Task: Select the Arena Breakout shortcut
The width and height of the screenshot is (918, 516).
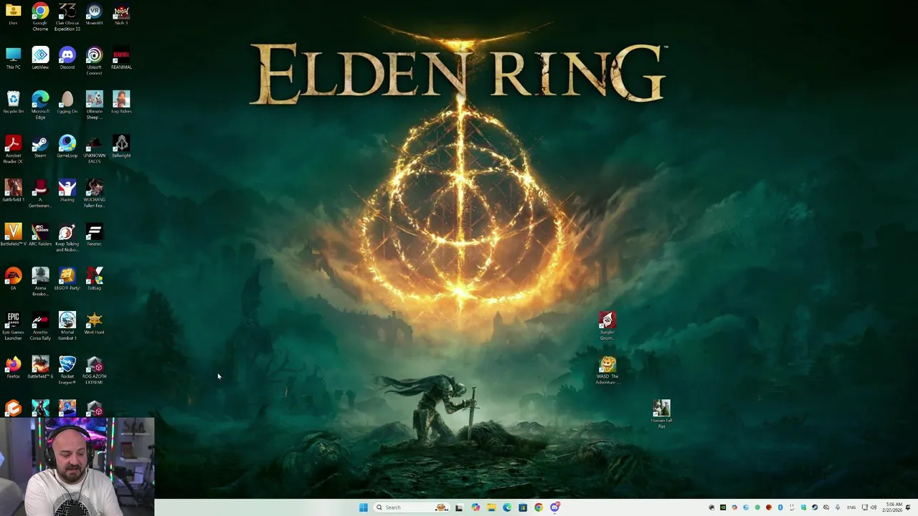Action: (x=40, y=282)
